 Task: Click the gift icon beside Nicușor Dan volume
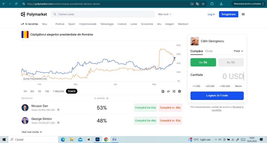pyautogui.click(x=58, y=110)
